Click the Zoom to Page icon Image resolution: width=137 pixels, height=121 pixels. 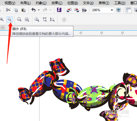[37, 19]
